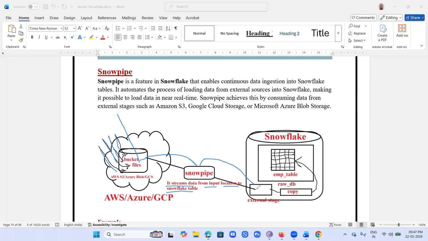
Task: Toggle Focus mode in the status bar
Action: pyautogui.click(x=335, y=225)
